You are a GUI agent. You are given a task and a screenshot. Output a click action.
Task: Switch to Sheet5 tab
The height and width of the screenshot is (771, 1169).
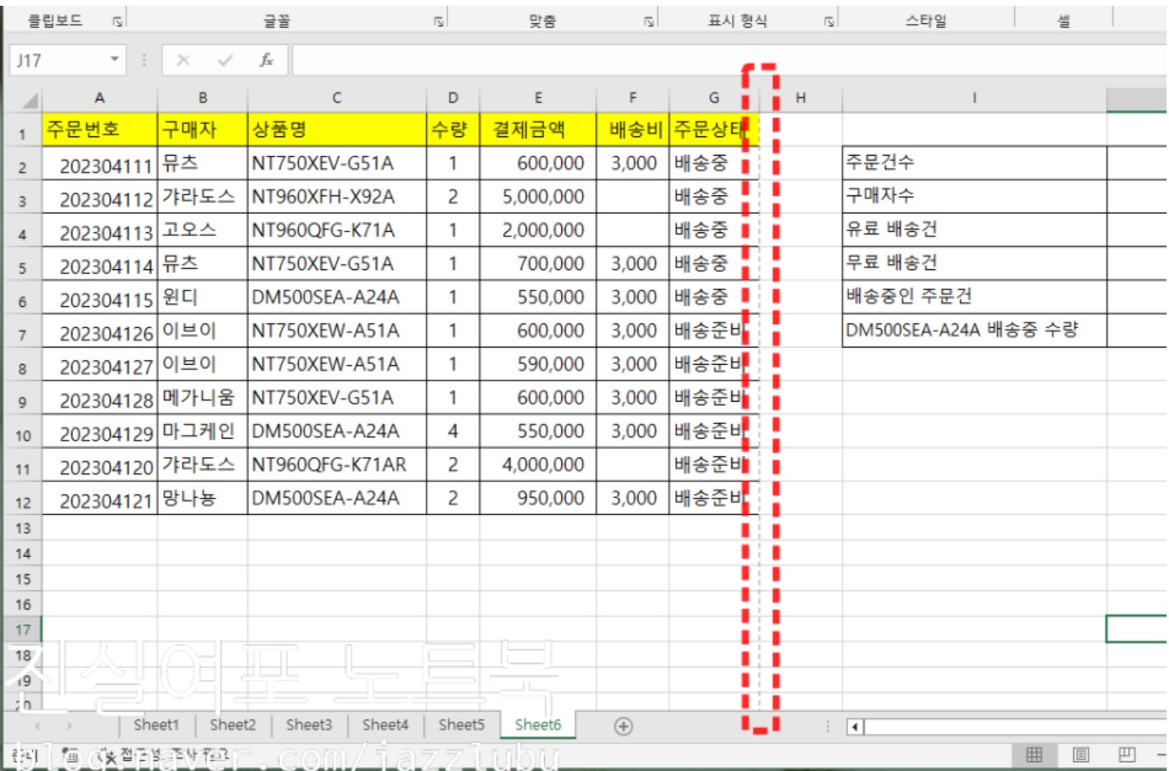click(x=461, y=725)
